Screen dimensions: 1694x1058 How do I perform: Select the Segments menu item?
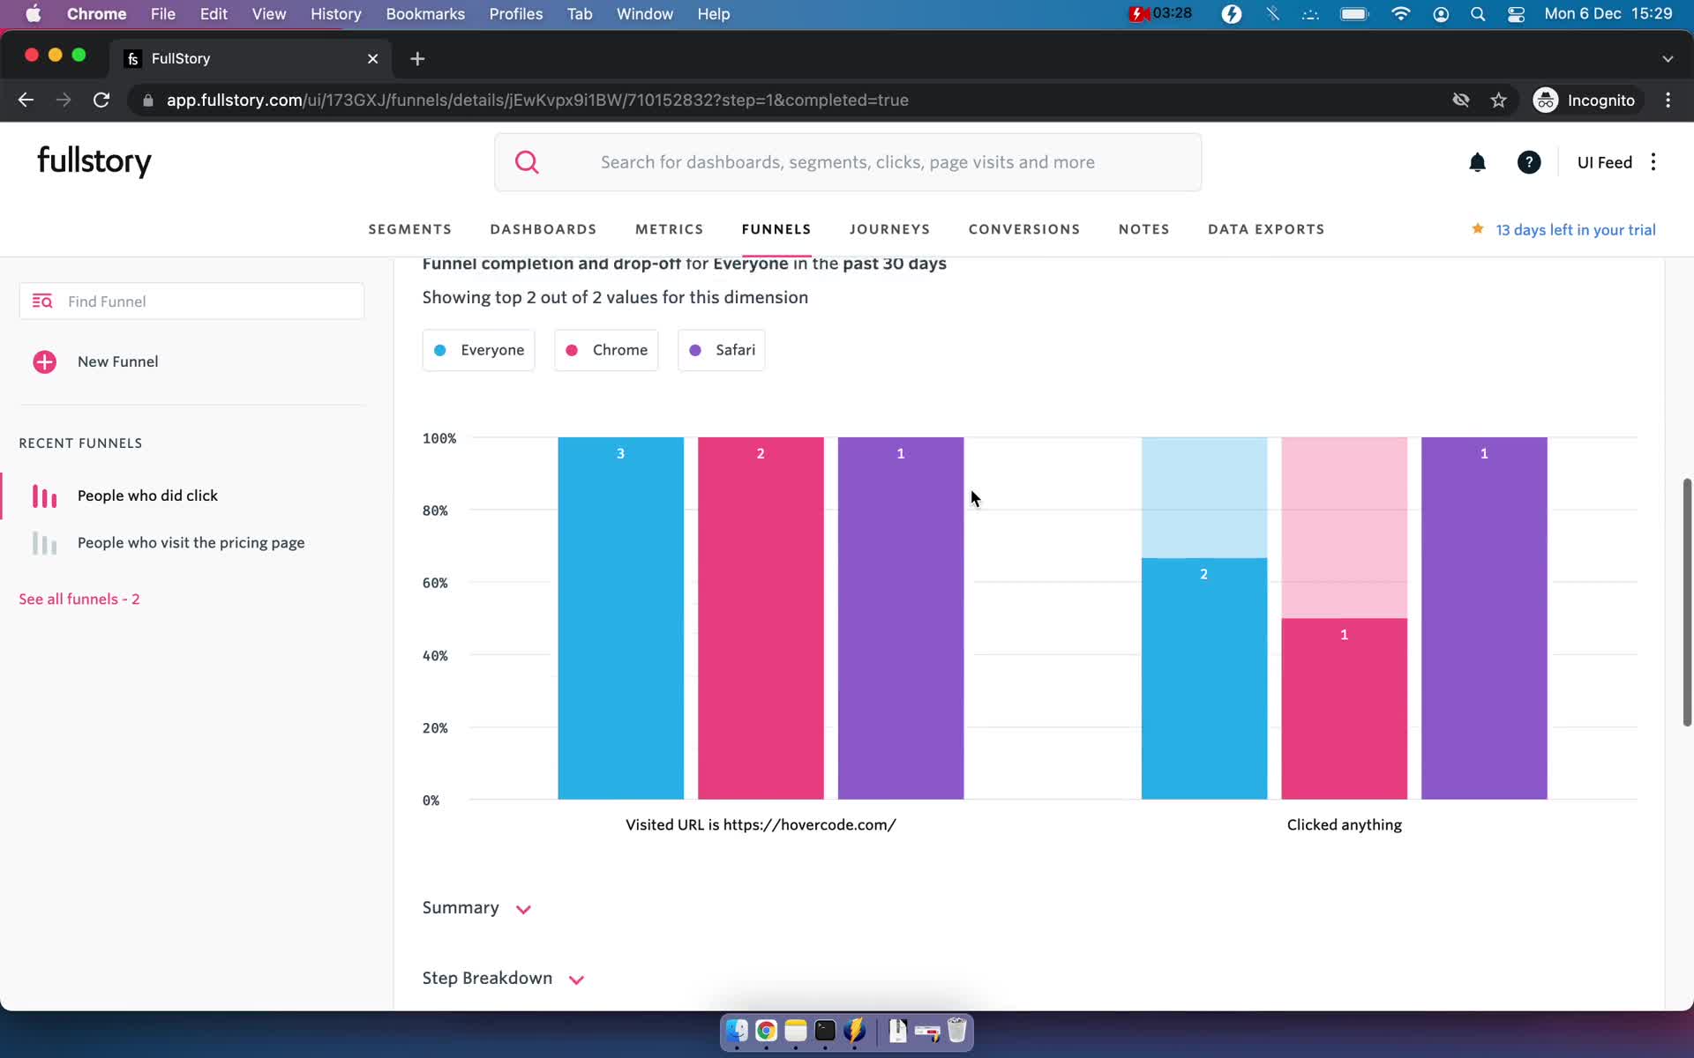pyautogui.click(x=409, y=228)
